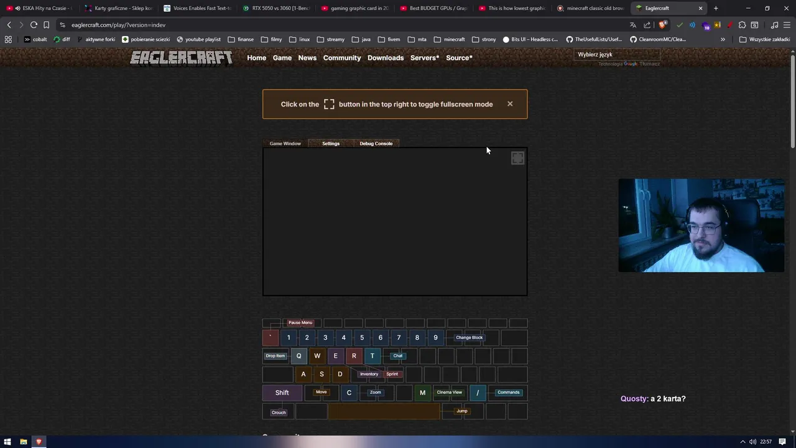This screenshot has width=796, height=448.
Task: Switch to the minecraft classic old brow tab
Action: point(590,8)
